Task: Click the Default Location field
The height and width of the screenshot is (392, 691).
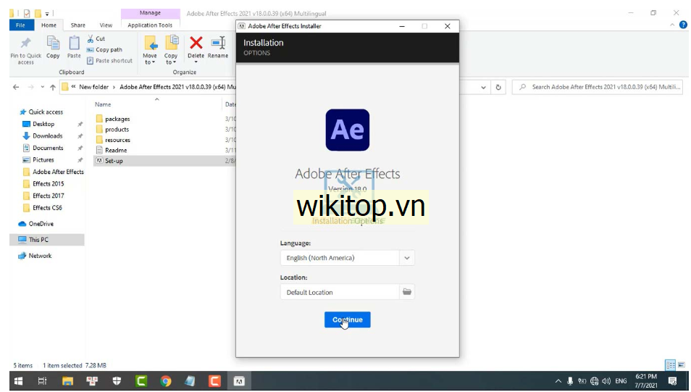Action: point(340,292)
